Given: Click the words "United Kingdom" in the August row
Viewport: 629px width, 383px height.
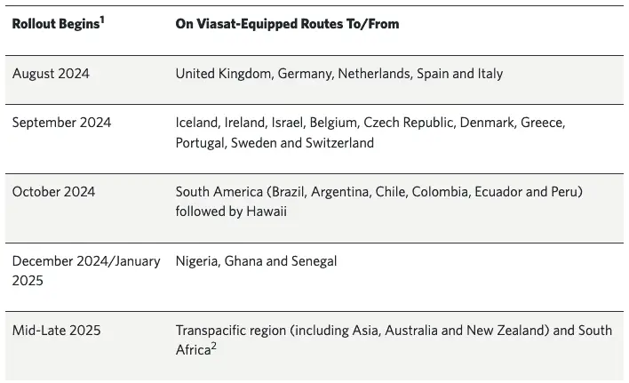Looking at the screenshot, I should pos(223,74).
